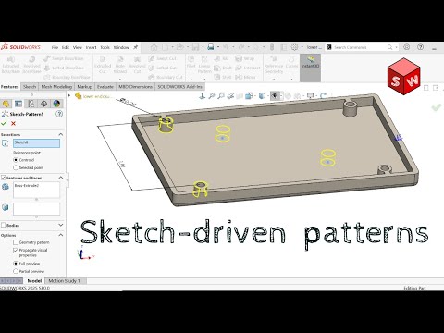Expand the Bodies section
The image size is (444, 333).
click(61, 225)
